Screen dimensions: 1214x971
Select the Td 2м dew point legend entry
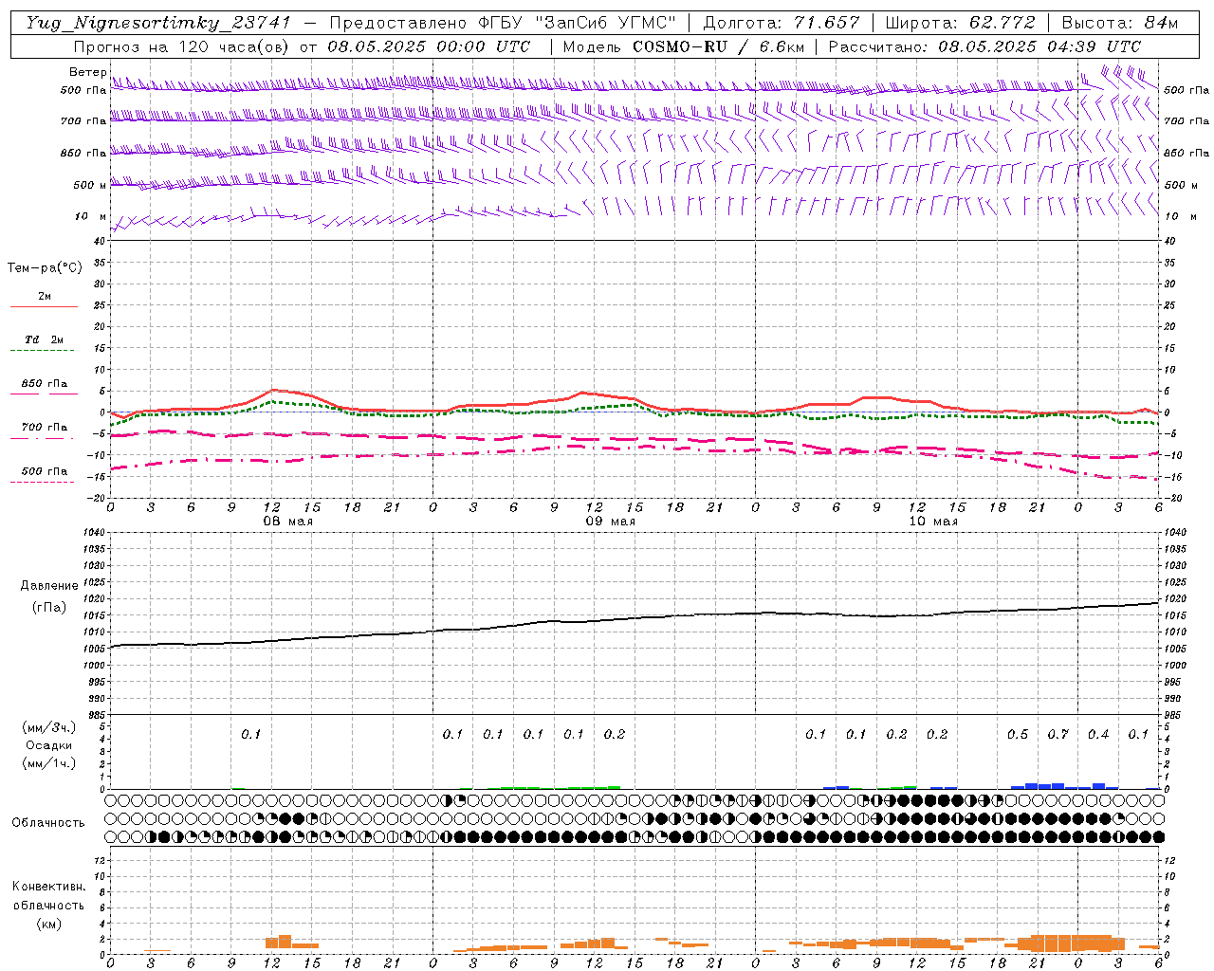click(x=45, y=339)
